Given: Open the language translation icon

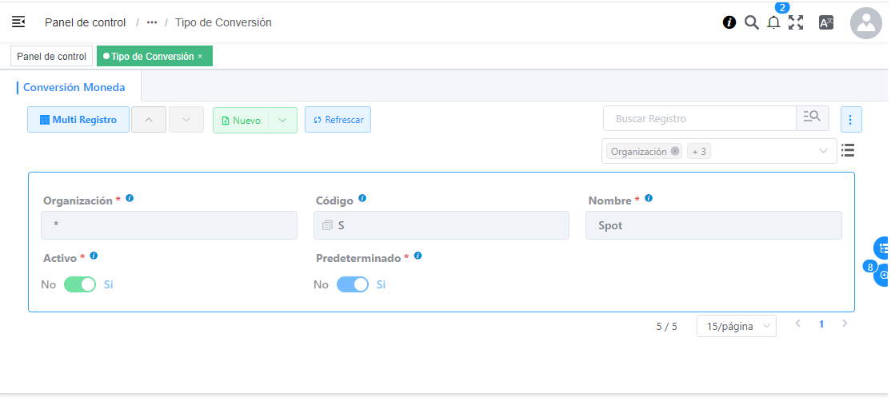Looking at the screenshot, I should click(x=825, y=22).
